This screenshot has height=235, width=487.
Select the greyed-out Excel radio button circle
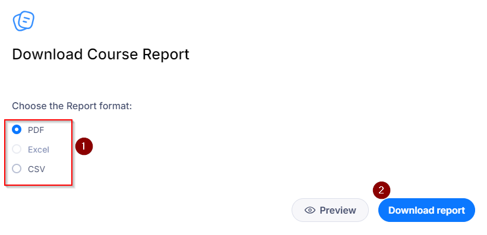click(17, 150)
